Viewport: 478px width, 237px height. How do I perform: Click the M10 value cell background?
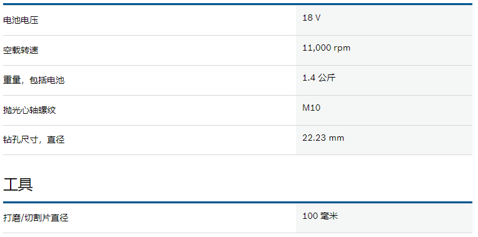[384, 110]
